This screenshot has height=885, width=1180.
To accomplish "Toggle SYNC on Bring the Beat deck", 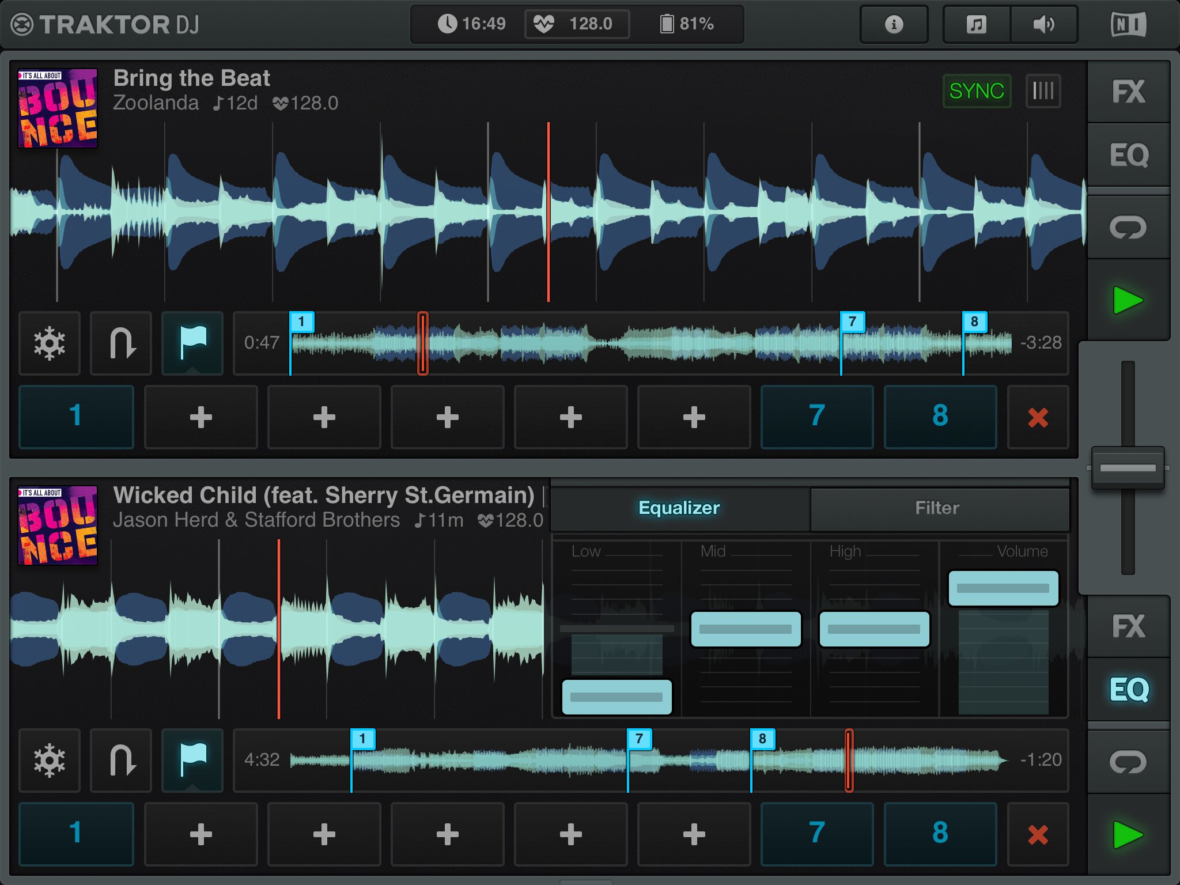I will 977,91.
